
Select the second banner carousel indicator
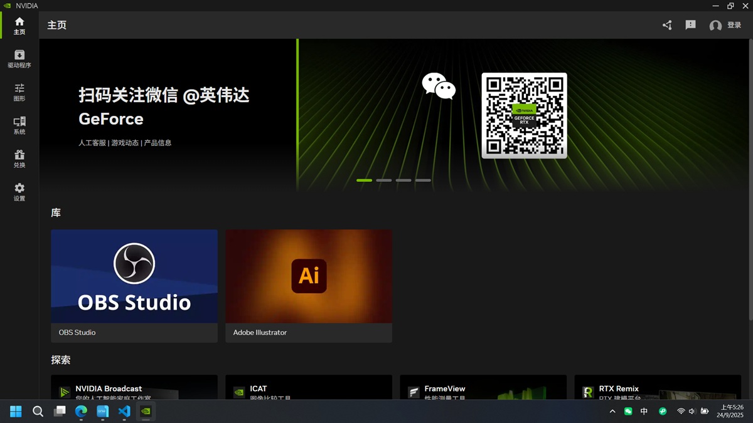click(x=384, y=180)
